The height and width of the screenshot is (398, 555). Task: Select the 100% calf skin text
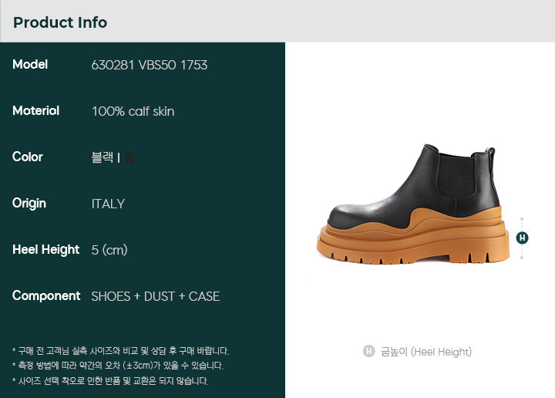point(133,112)
